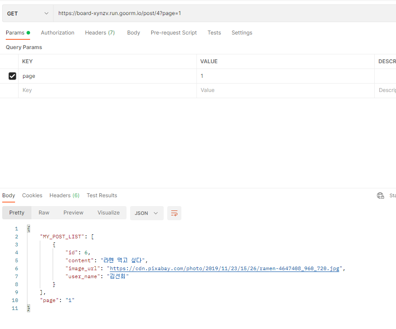Click the security globe icon near response pane
396x329 pixels.
pos(380,195)
